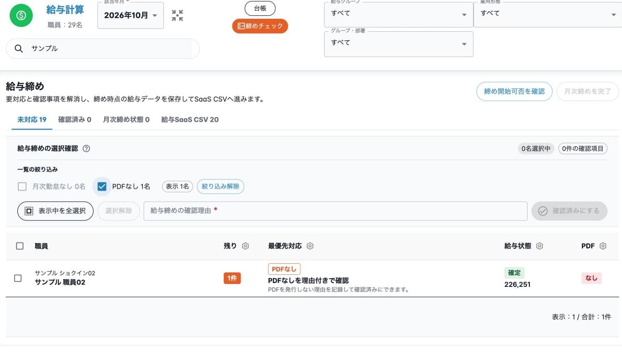Click gear icon beside 残り column
This screenshot has height=361, width=622.
point(245,246)
